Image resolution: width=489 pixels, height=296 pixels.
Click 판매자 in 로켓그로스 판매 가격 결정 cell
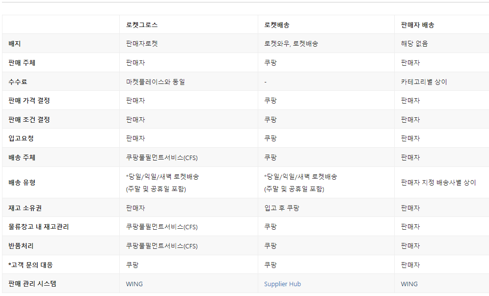coord(136,101)
